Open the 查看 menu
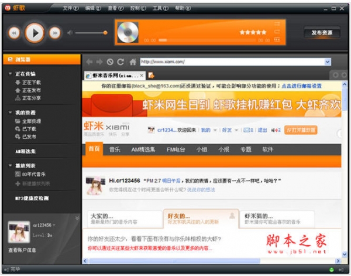This screenshot has height=276, width=351. click(115, 8)
